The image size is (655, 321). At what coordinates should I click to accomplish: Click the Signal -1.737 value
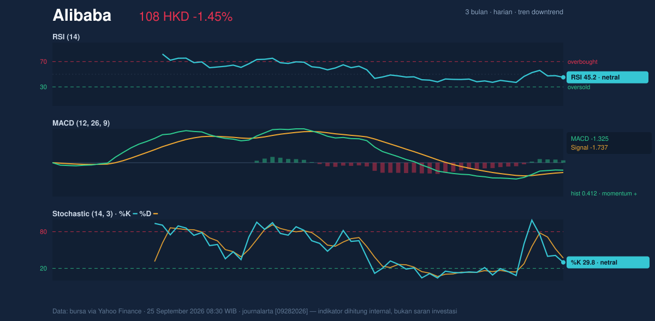589,147
